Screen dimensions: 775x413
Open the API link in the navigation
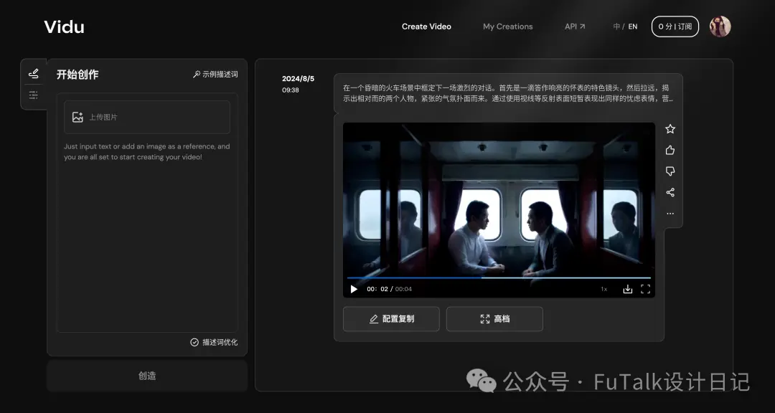pyautogui.click(x=575, y=27)
